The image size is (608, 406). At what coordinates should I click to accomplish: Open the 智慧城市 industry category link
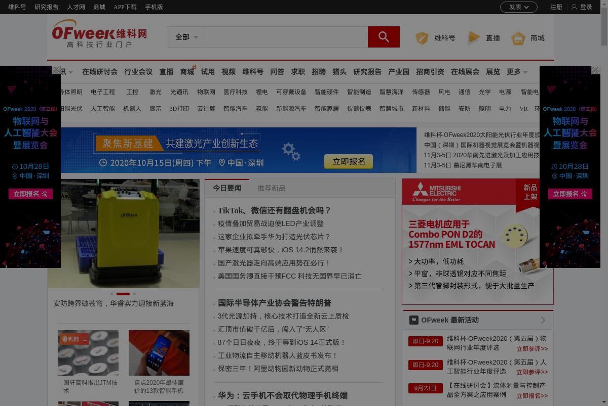392,109
